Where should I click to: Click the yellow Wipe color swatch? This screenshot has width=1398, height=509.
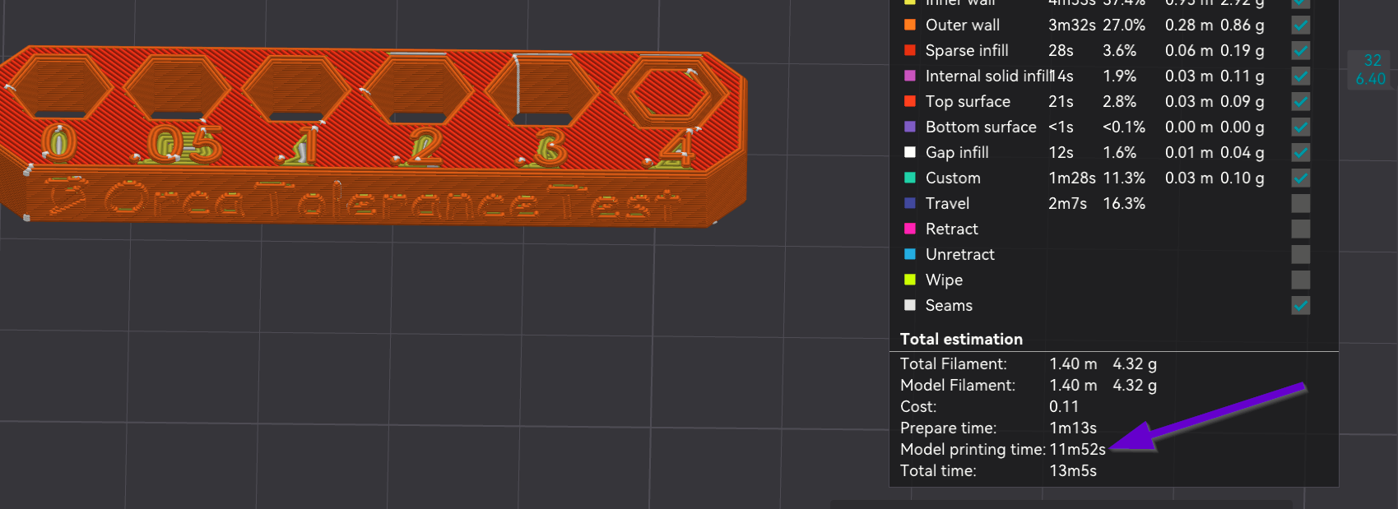point(910,280)
